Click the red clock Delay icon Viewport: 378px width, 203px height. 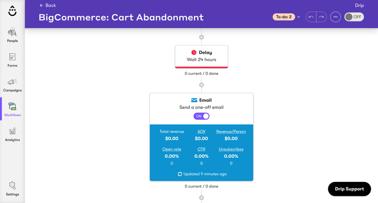pos(194,52)
